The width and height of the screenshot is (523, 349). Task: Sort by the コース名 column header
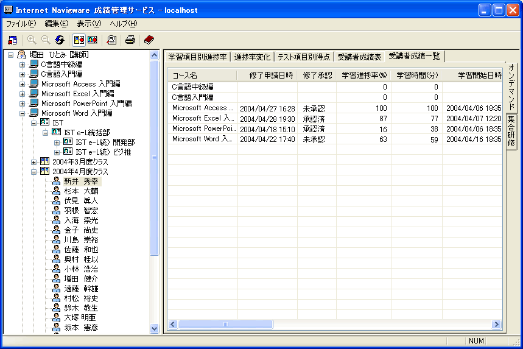pyautogui.click(x=203, y=76)
